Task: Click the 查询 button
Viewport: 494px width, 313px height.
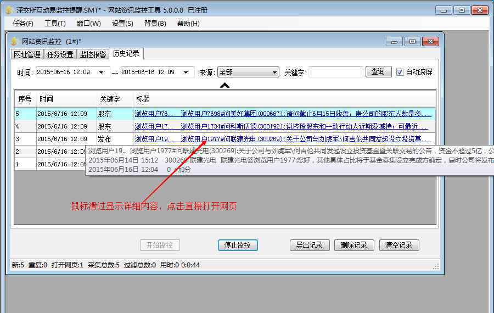Action: pos(378,71)
